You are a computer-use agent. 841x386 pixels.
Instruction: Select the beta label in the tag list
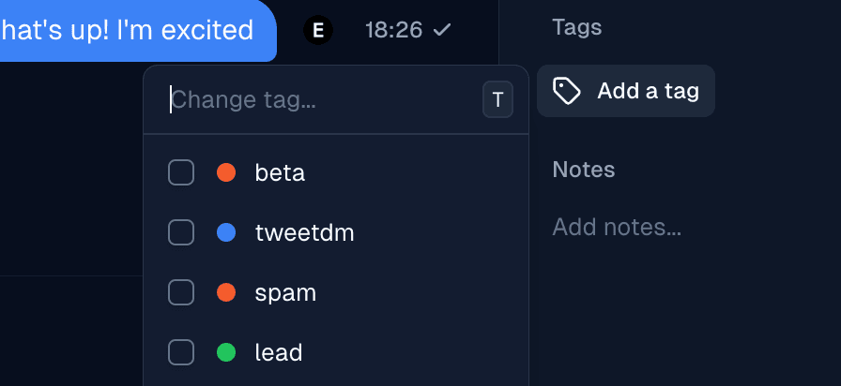click(280, 173)
